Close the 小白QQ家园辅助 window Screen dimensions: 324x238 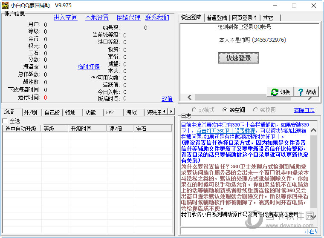click(314, 6)
